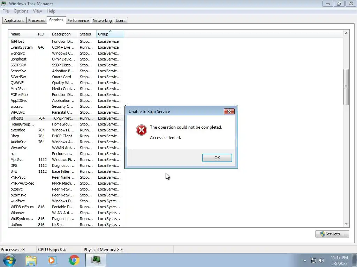The height and width of the screenshot is (267, 357).
Task: Open Google Chrome from the taskbar
Action: (x=74, y=260)
